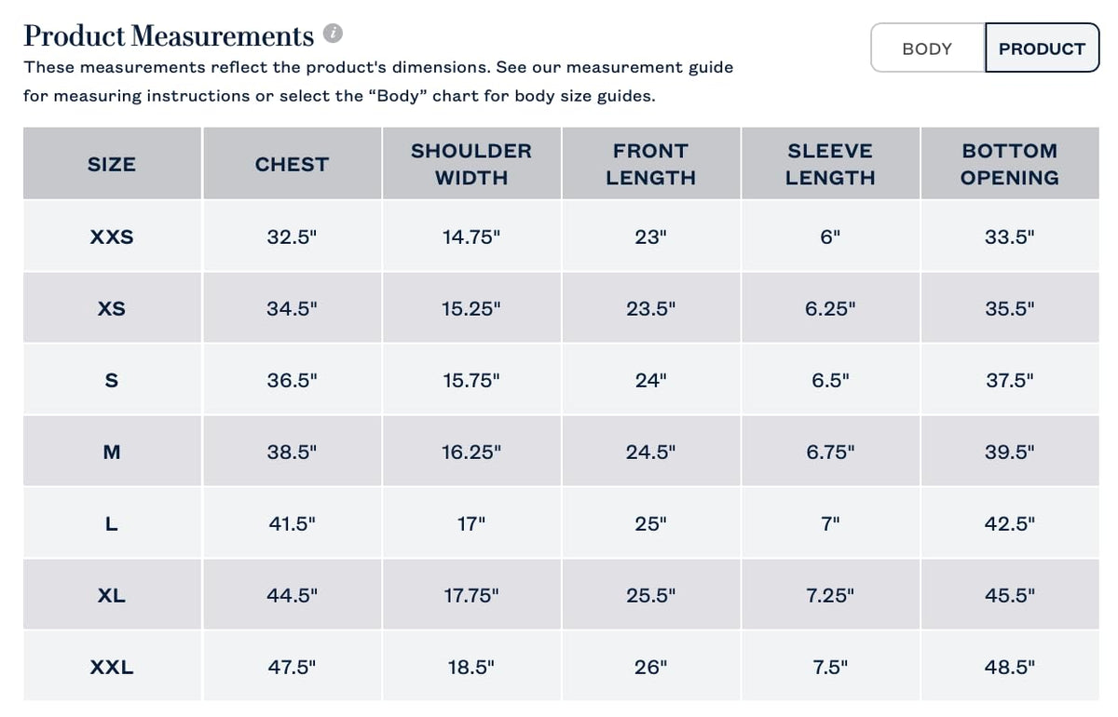Click the S size row label

point(112,380)
